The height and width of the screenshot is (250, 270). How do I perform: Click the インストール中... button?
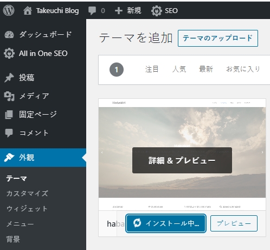pos(166,223)
